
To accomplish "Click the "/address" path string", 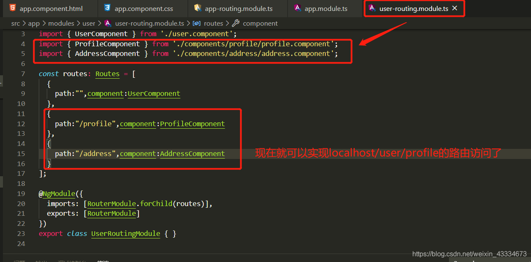I will [x=96, y=154].
